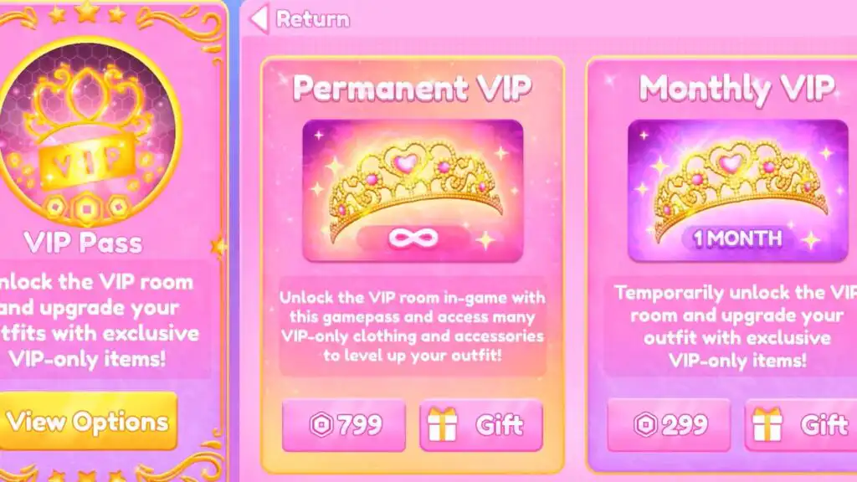Image resolution: width=857 pixels, height=482 pixels.
Task: Click the Return back arrow icon
Action: 259,18
